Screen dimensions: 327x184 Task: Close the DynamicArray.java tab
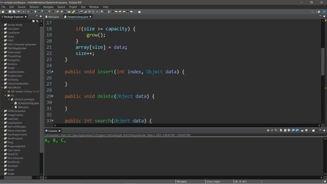point(90,17)
